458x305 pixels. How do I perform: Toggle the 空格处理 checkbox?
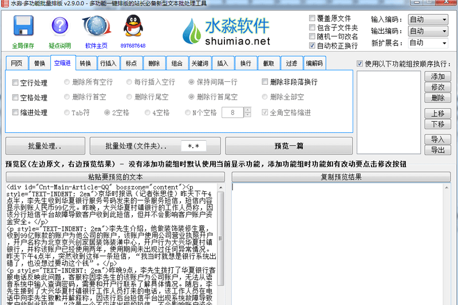(x=15, y=97)
